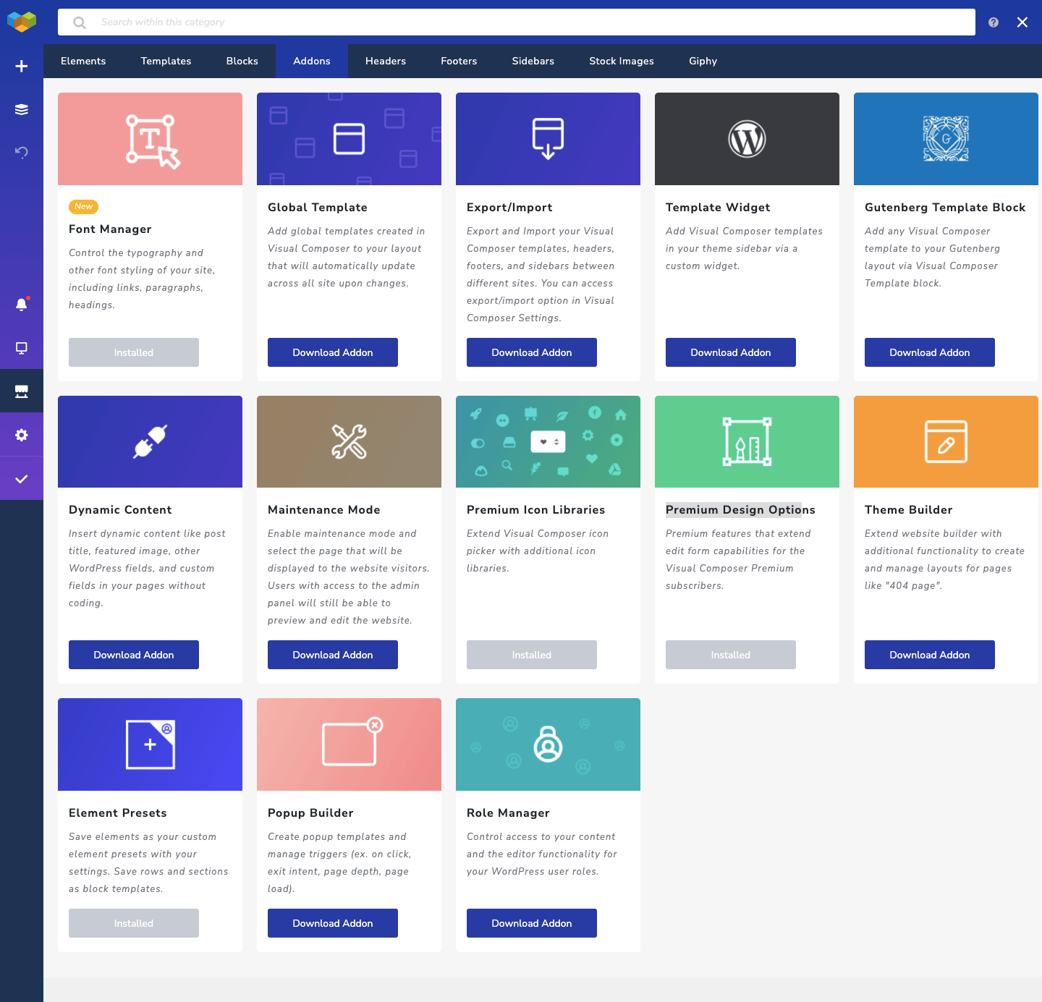Download the Dynamic Content addon
Viewport: 1042px width, 1002px height.
(x=134, y=655)
